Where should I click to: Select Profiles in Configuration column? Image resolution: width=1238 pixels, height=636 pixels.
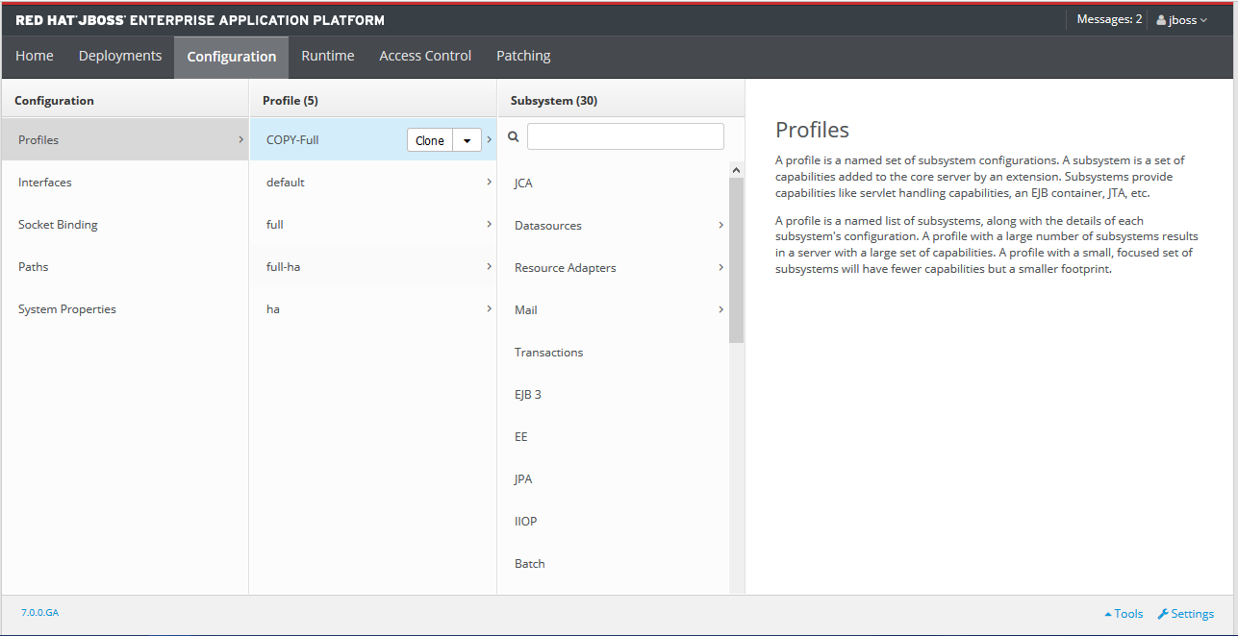point(124,139)
